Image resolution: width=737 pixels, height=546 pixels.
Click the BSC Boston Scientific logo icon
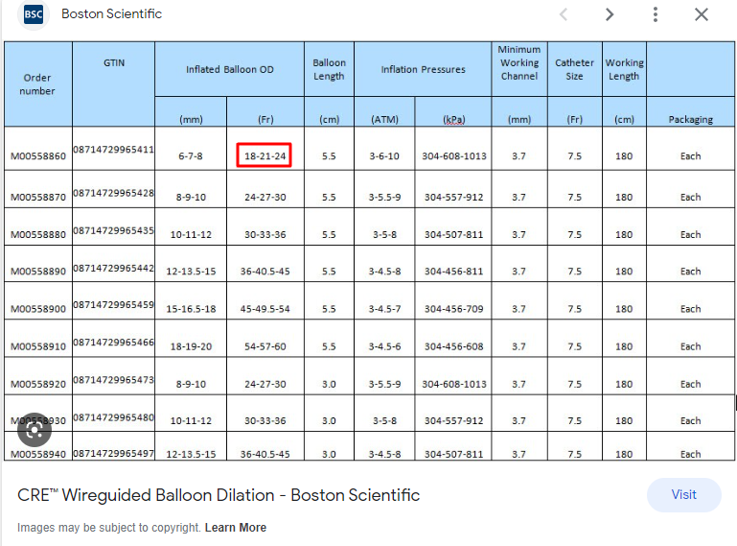click(x=34, y=14)
